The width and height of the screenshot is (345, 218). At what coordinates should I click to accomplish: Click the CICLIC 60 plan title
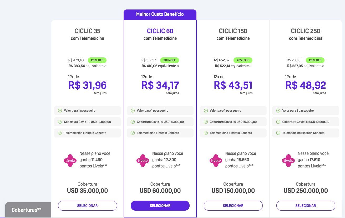tap(160, 31)
